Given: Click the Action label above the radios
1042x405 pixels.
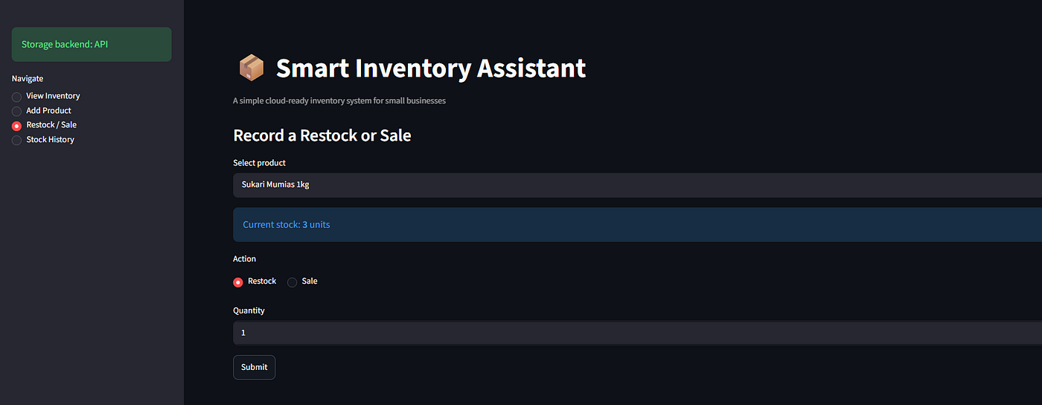Looking at the screenshot, I should (244, 259).
